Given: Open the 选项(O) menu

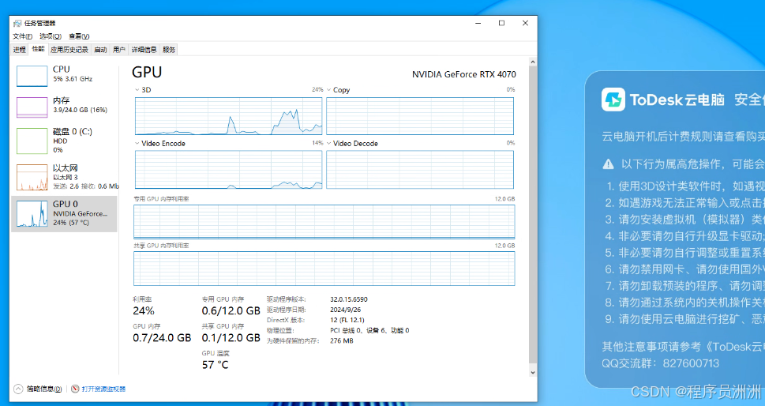Looking at the screenshot, I should tap(51, 36).
